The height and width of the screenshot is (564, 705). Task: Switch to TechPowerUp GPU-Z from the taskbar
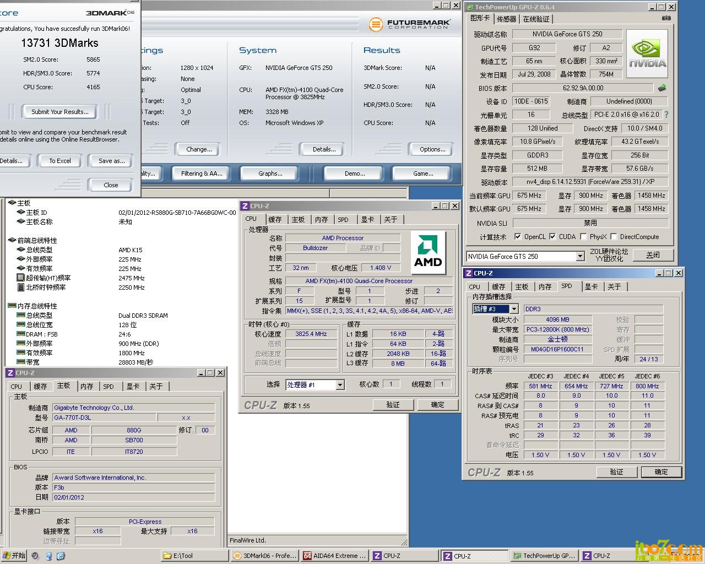point(544,556)
